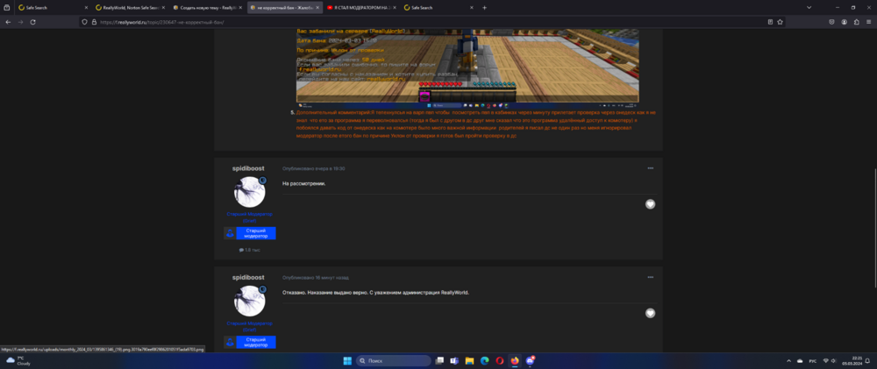This screenshot has width=877, height=369.
Task: Click spidiboost avatar on the 'Отказано' post
Action: click(249, 301)
